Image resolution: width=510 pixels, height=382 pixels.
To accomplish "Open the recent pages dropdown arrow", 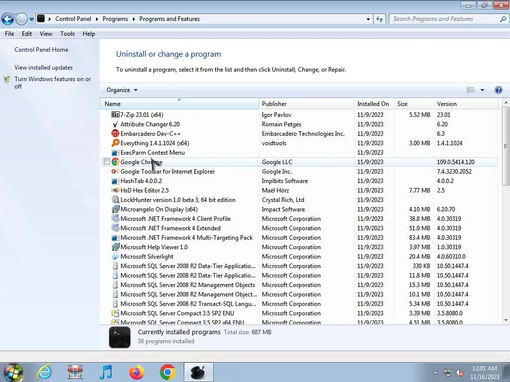I will (31, 19).
